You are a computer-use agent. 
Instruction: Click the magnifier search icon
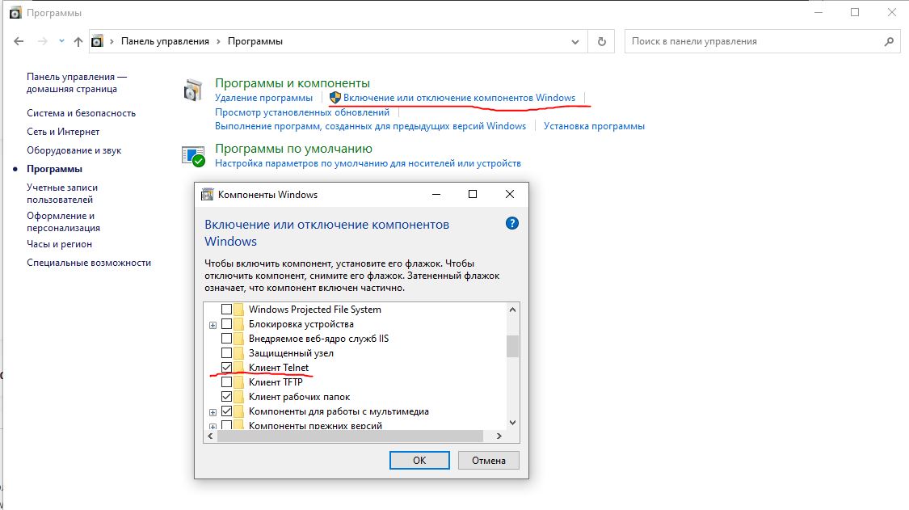point(889,41)
